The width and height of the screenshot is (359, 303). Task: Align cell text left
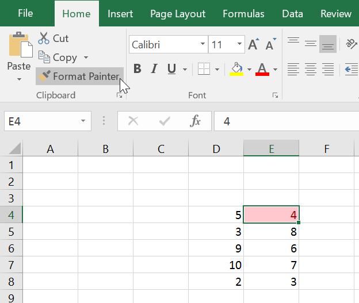293,69
